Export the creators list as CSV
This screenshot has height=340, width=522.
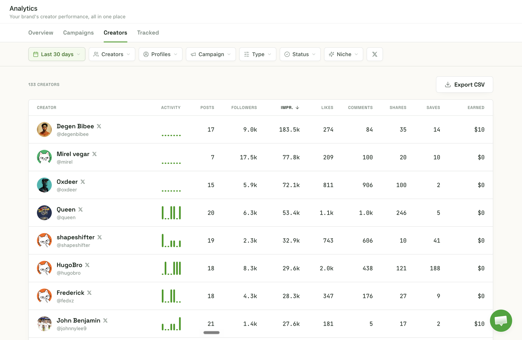[x=464, y=85]
